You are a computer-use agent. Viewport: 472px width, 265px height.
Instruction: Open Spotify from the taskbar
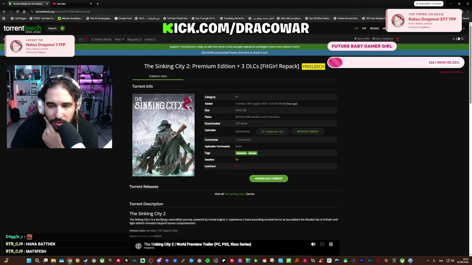click(208, 261)
